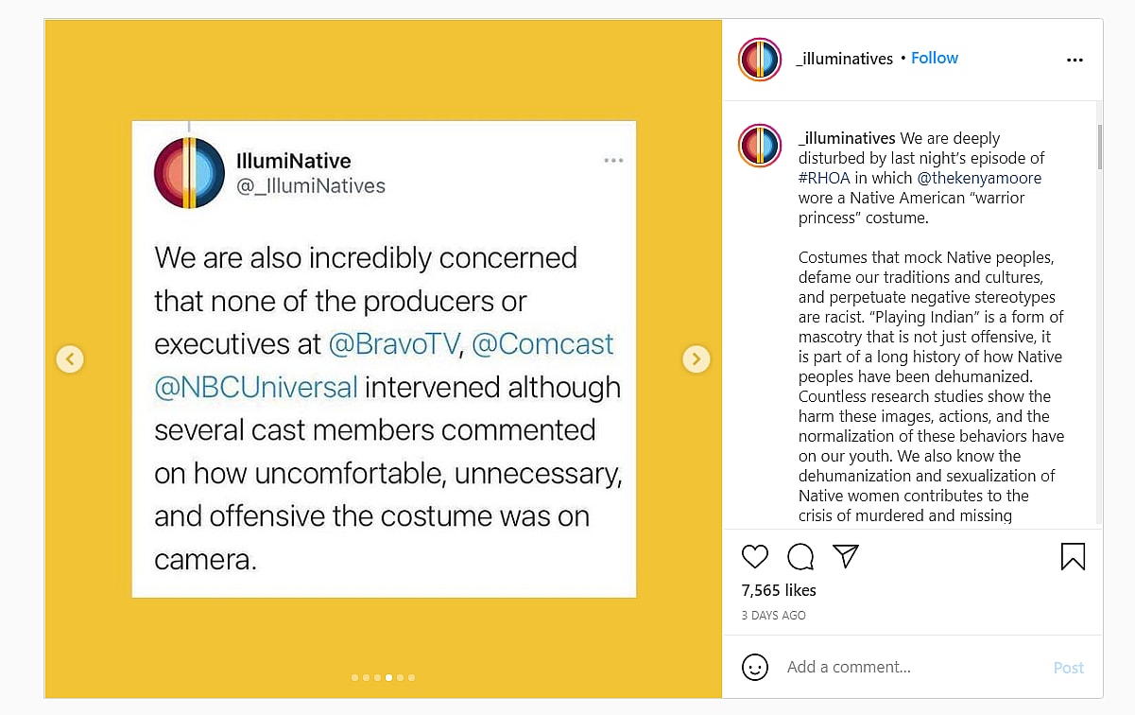Click _illuminatives profile avatar in header

click(760, 59)
